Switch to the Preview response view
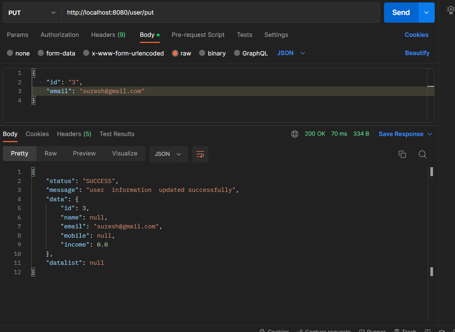455x332 pixels. click(84, 153)
